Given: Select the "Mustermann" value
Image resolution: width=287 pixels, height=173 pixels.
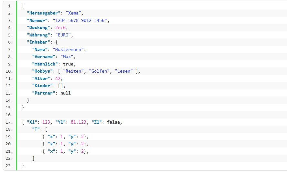Looking at the screenshot, I should (x=68, y=50).
